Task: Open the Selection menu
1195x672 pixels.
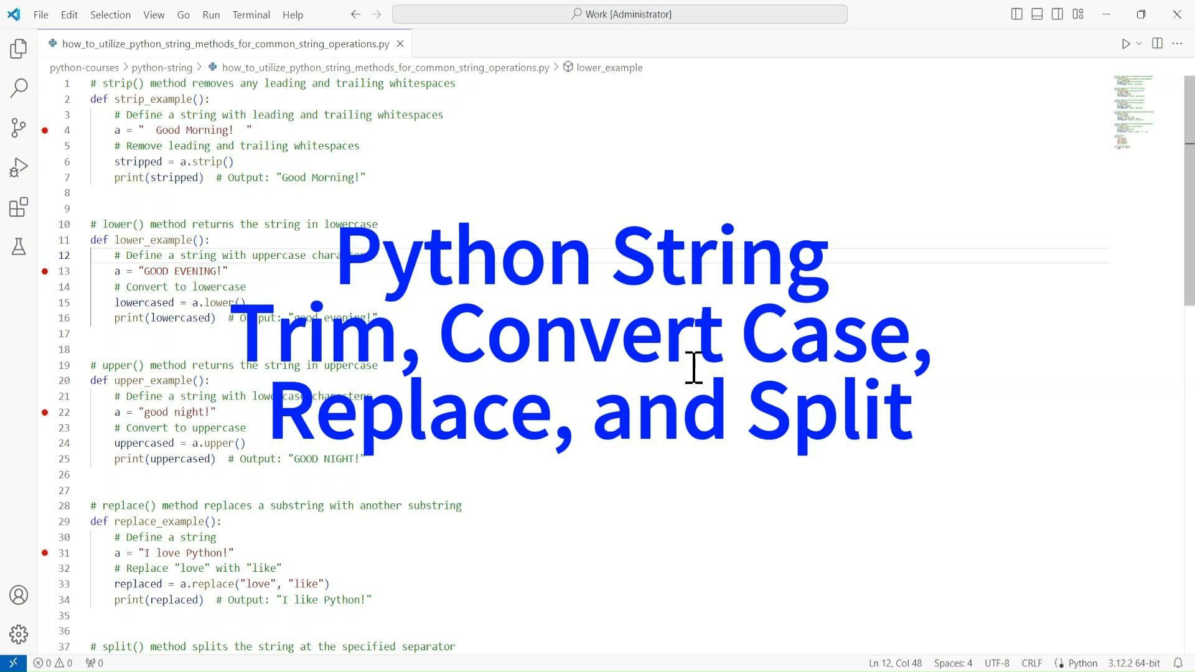Action: (x=110, y=14)
